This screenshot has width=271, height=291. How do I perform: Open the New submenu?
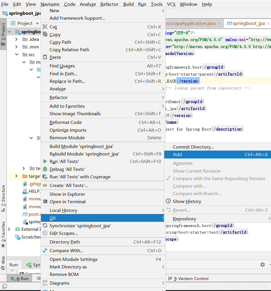point(103,11)
